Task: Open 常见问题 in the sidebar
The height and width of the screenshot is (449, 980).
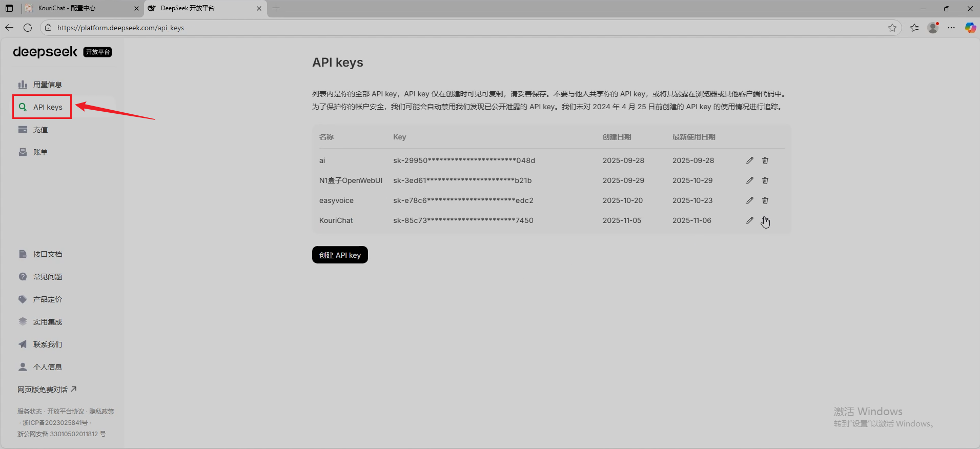Action: pyautogui.click(x=47, y=277)
